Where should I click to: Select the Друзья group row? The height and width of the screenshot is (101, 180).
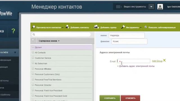coord(61,47)
